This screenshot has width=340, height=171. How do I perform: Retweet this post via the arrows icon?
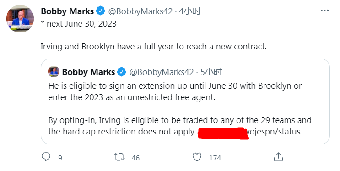coord(119,157)
